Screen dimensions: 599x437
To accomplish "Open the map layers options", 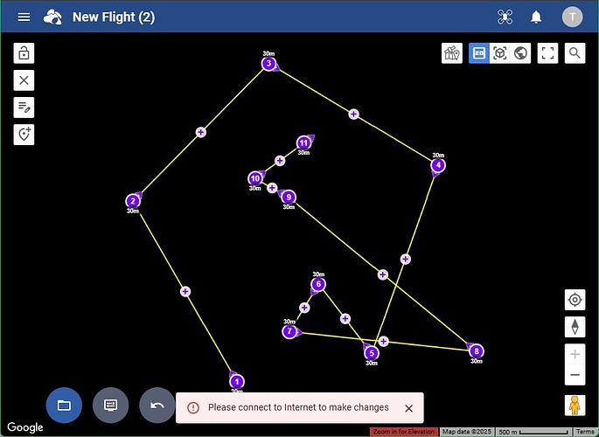I will (452, 53).
